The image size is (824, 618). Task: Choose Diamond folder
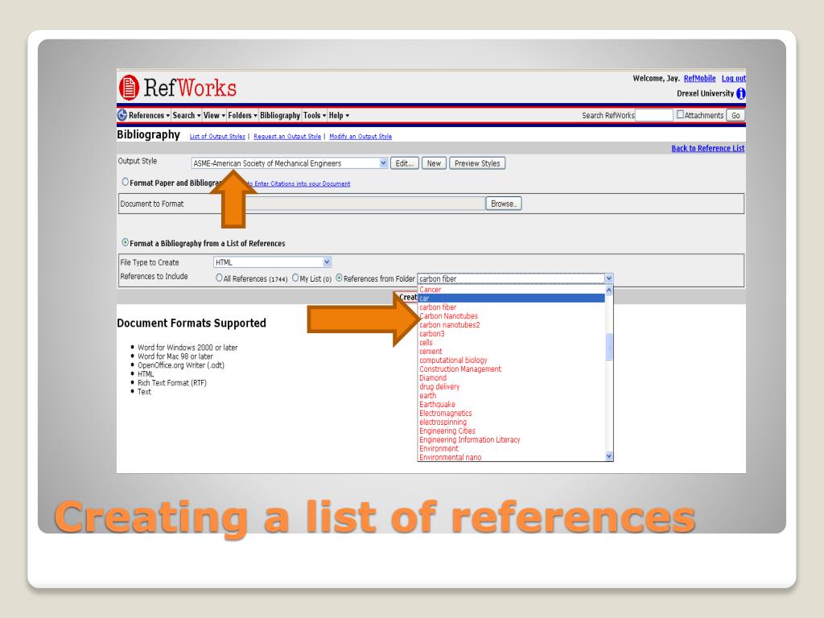coord(511,378)
